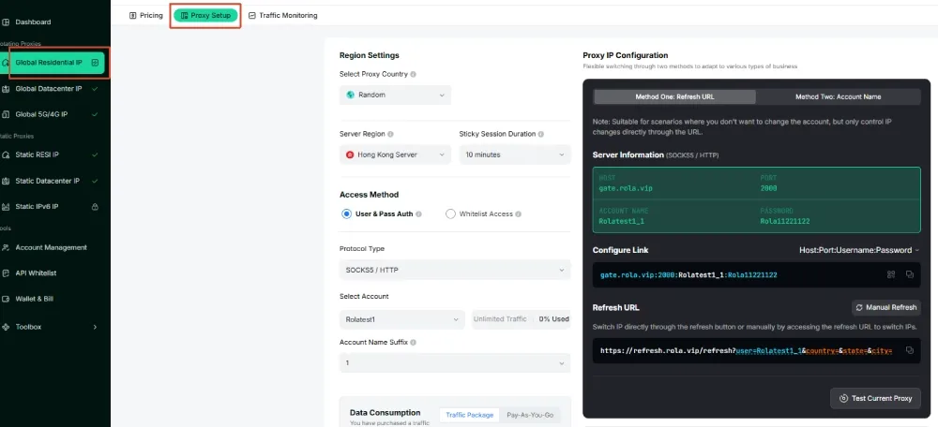Open the Account Name Suffix dropdown

(455, 363)
